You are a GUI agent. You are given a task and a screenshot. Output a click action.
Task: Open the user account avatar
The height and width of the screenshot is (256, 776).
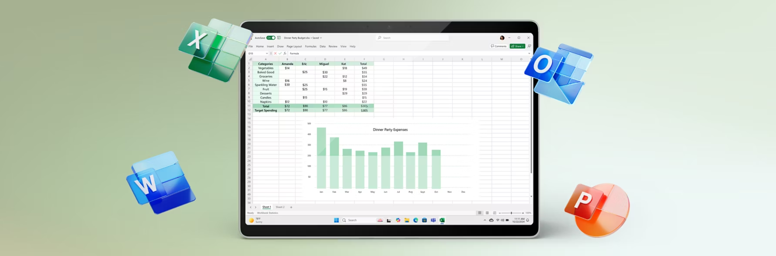pyautogui.click(x=502, y=38)
